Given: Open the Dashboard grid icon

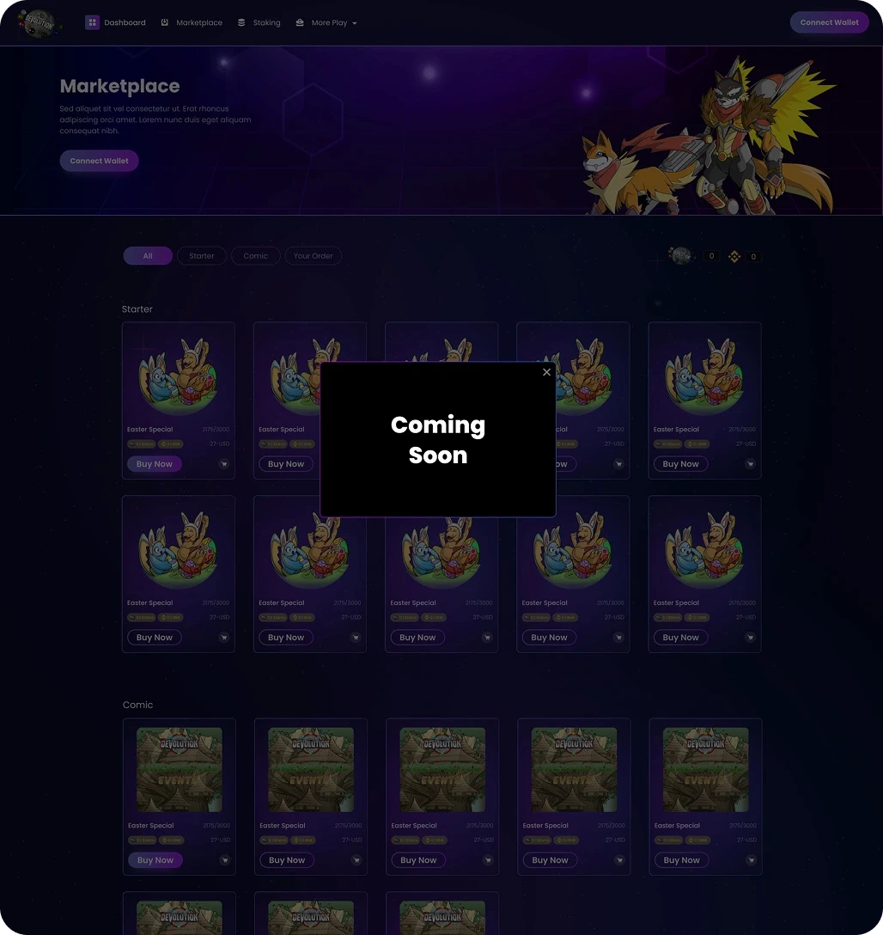Looking at the screenshot, I should click(x=93, y=22).
